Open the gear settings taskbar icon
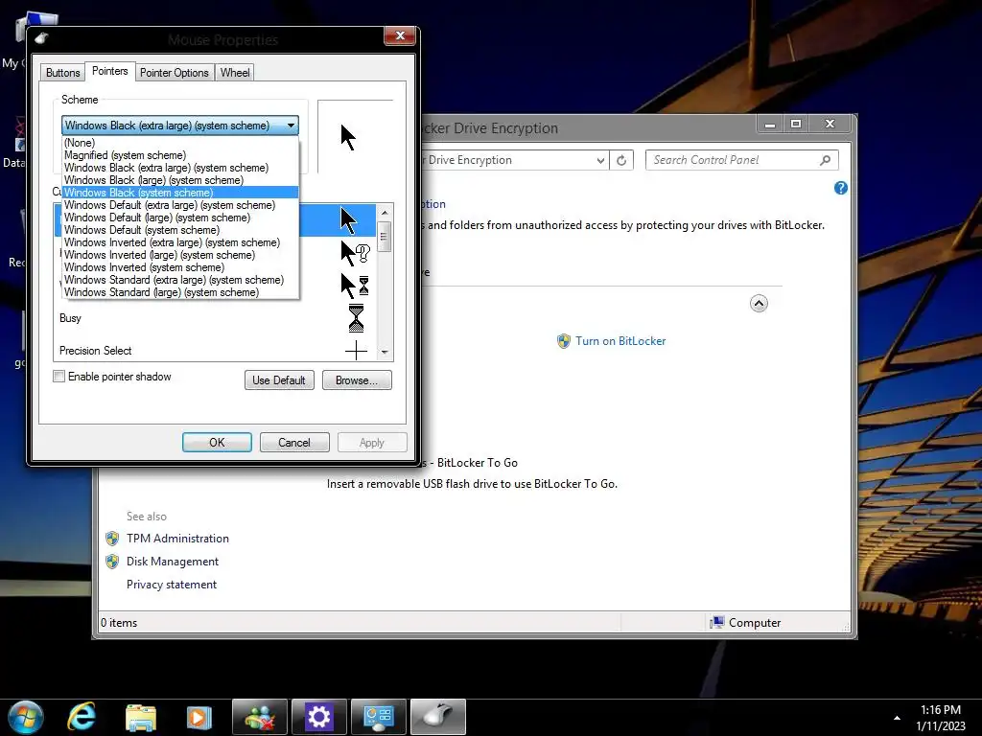This screenshot has width=982, height=736. [318, 717]
